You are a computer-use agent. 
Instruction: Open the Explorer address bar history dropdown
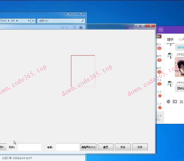pyautogui.click(x=29, y=21)
